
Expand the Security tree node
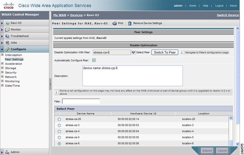coord(2,72)
